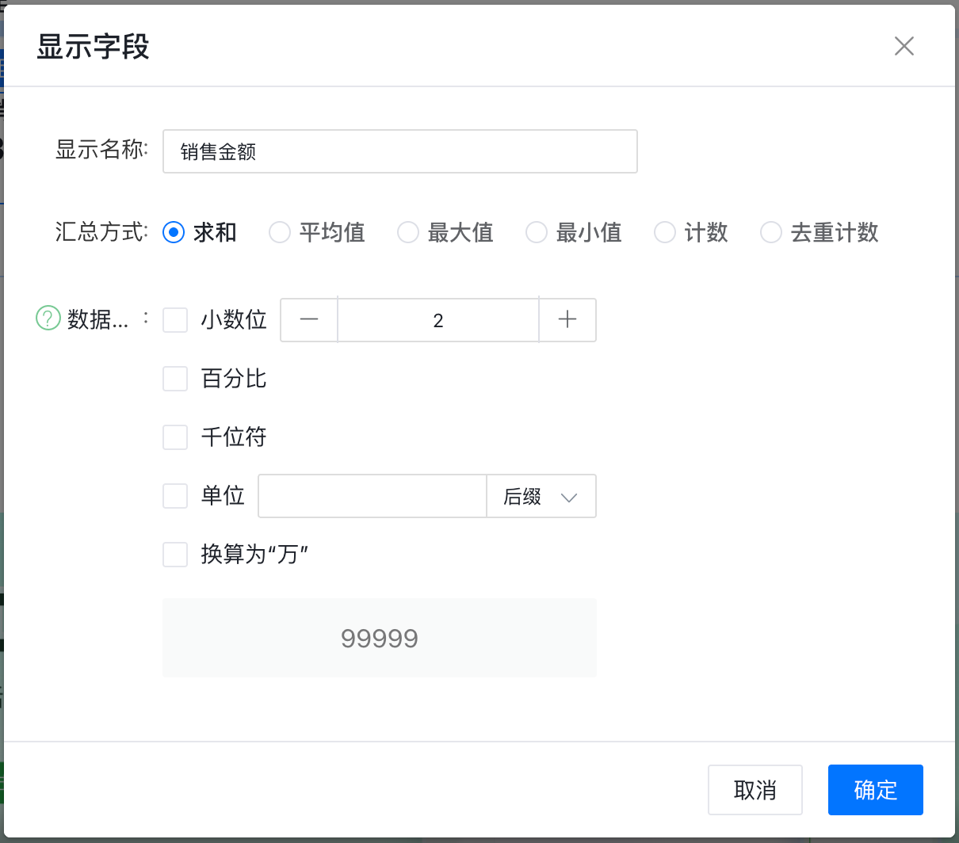Select the 求和 radio option

coord(174,232)
